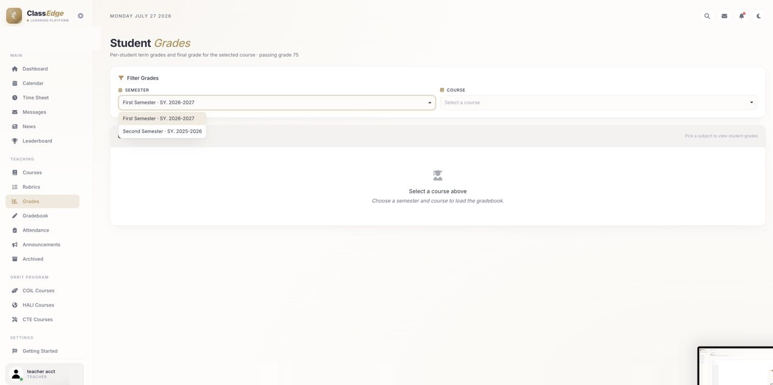Click the Announcements megaphone icon
Screen dimensions: 773x385
[x=15, y=244]
